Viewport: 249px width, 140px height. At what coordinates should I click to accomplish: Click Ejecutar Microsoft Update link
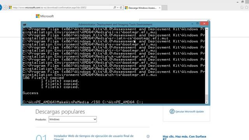[189, 112]
